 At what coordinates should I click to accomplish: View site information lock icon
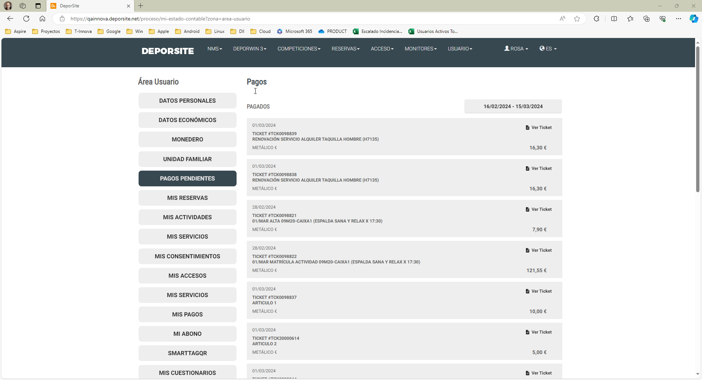[x=62, y=19]
